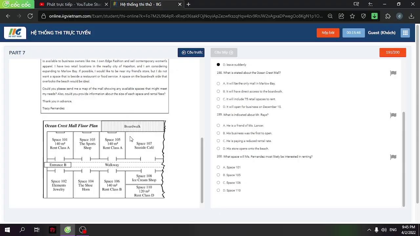Open the zoom magnifier control
The height and width of the screenshot is (236, 420).
coord(330,16)
